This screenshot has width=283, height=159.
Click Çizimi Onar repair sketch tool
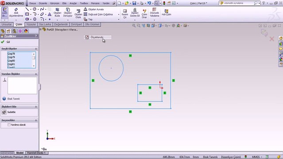144,14
